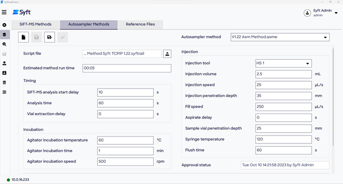Click the Incubation section heading
Image resolution: width=343 pixels, height=184 pixels.
coord(33,130)
